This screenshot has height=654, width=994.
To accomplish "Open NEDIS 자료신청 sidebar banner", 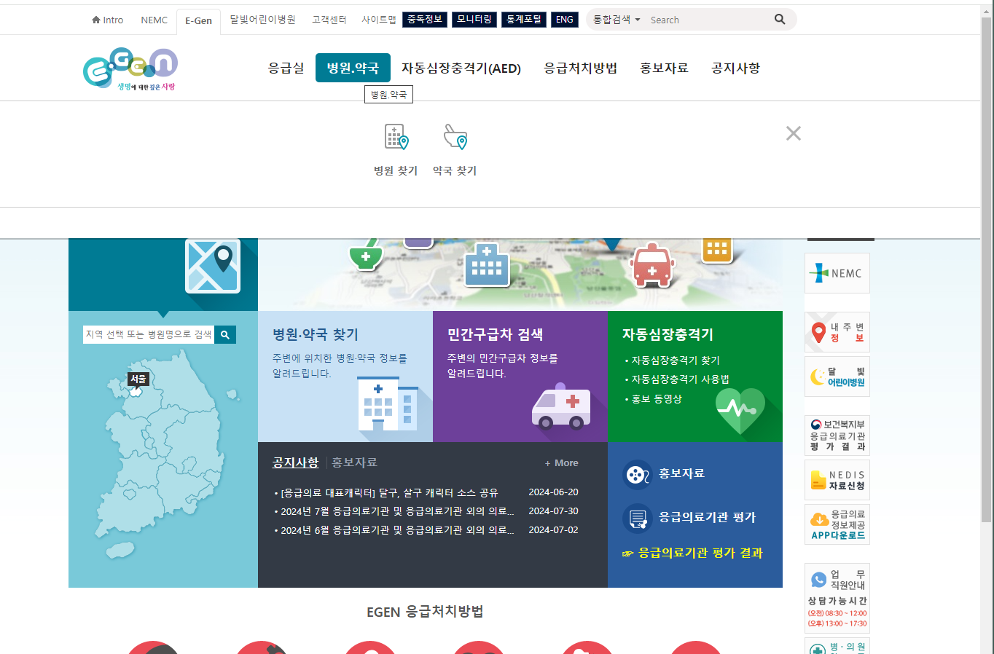I will click(x=837, y=480).
